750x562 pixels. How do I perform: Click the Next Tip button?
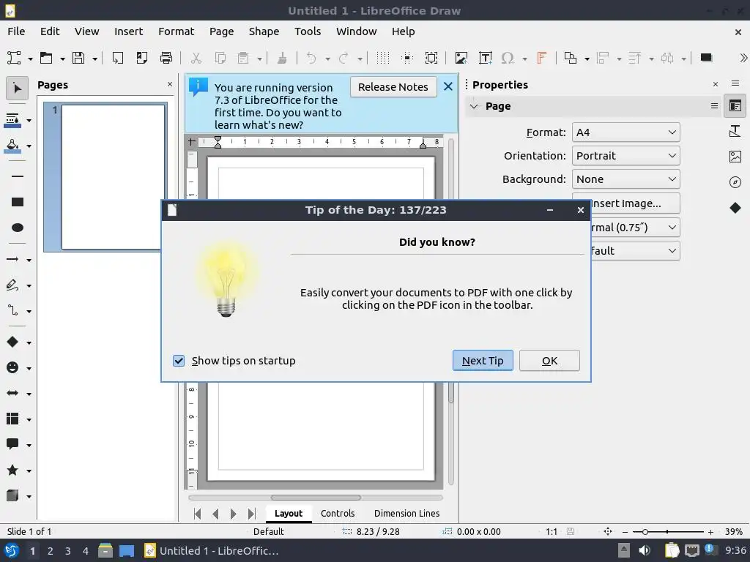pos(483,361)
